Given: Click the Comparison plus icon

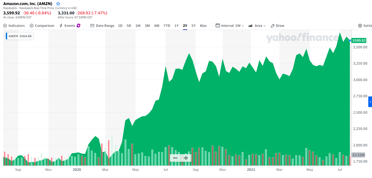Looking at the screenshot, I should [x=32, y=26].
